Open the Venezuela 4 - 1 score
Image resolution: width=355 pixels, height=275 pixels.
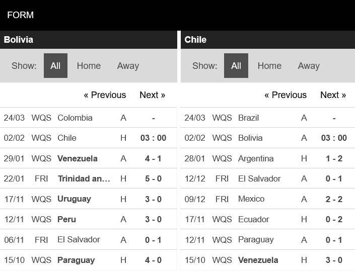[153, 158]
